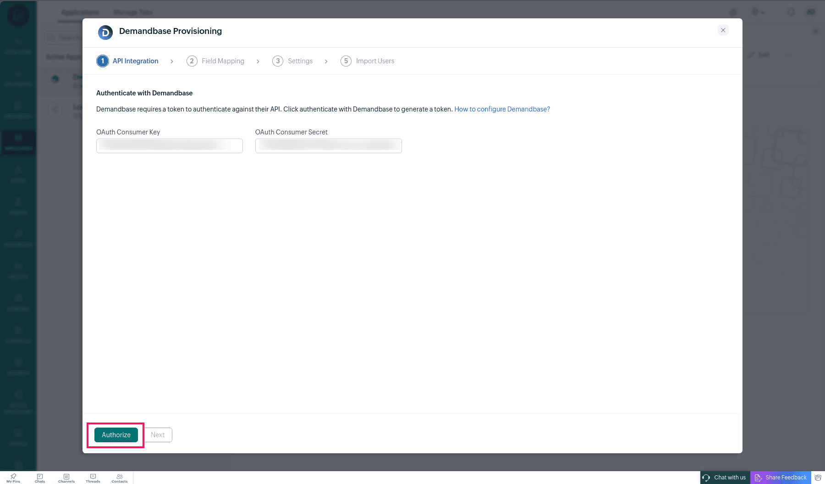Open Chats in bottom bar
The width and height of the screenshot is (825, 484).
40,478
